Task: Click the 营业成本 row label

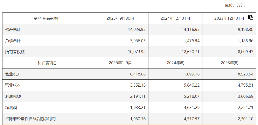Action: click(13, 85)
